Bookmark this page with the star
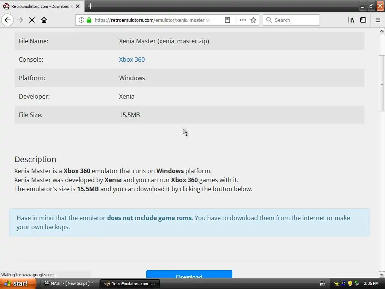 coord(253,20)
